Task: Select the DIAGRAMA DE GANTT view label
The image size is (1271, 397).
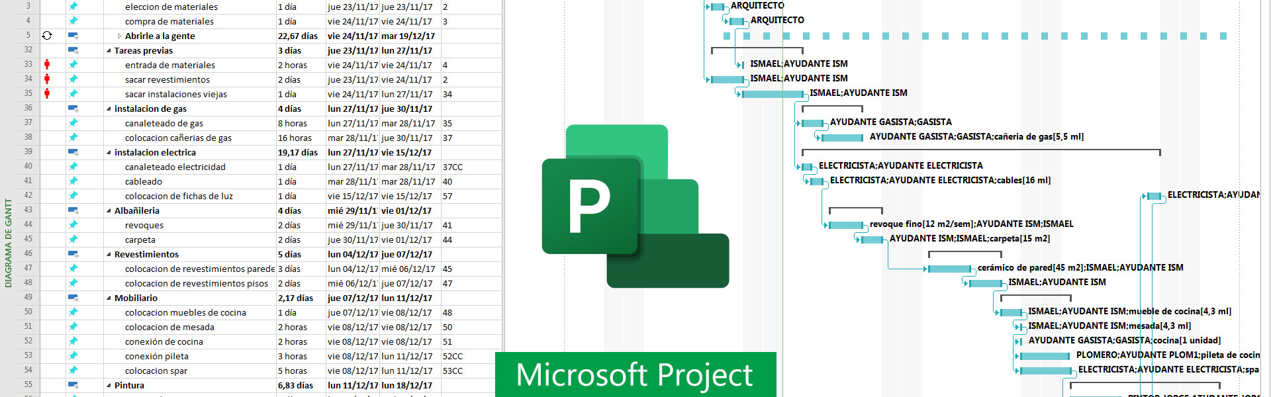Action: click(x=9, y=243)
